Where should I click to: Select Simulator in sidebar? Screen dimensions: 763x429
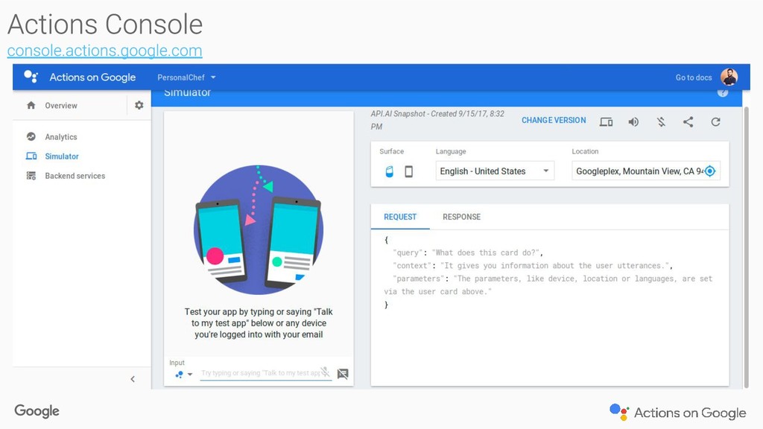click(x=62, y=156)
